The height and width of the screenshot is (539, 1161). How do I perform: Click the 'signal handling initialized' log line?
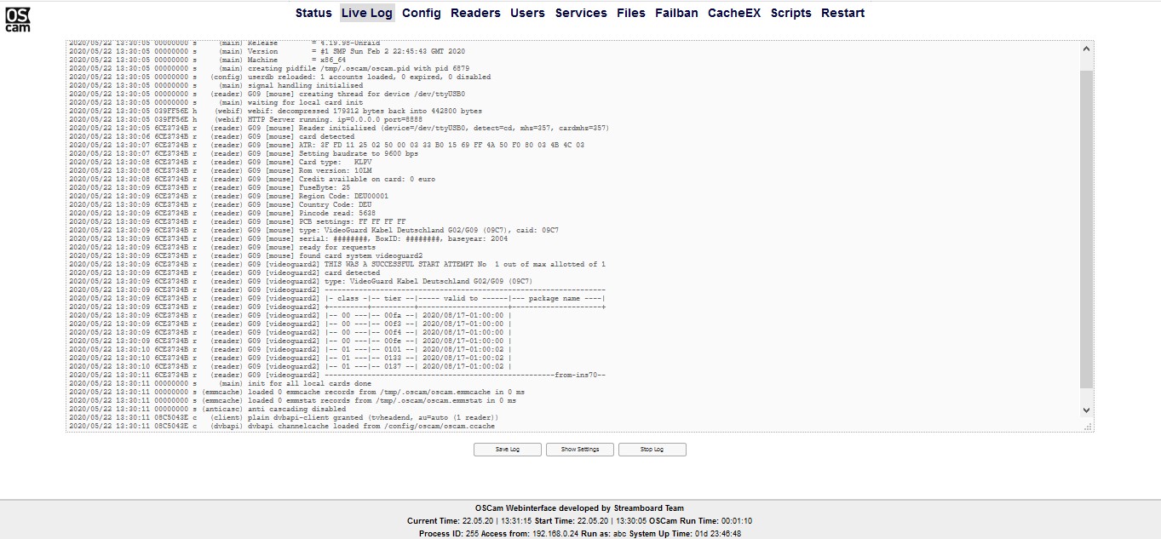pyautogui.click(x=216, y=85)
